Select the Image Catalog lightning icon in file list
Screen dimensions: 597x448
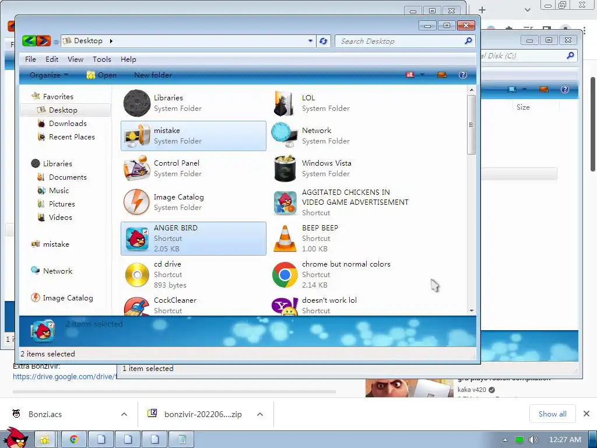point(136,202)
